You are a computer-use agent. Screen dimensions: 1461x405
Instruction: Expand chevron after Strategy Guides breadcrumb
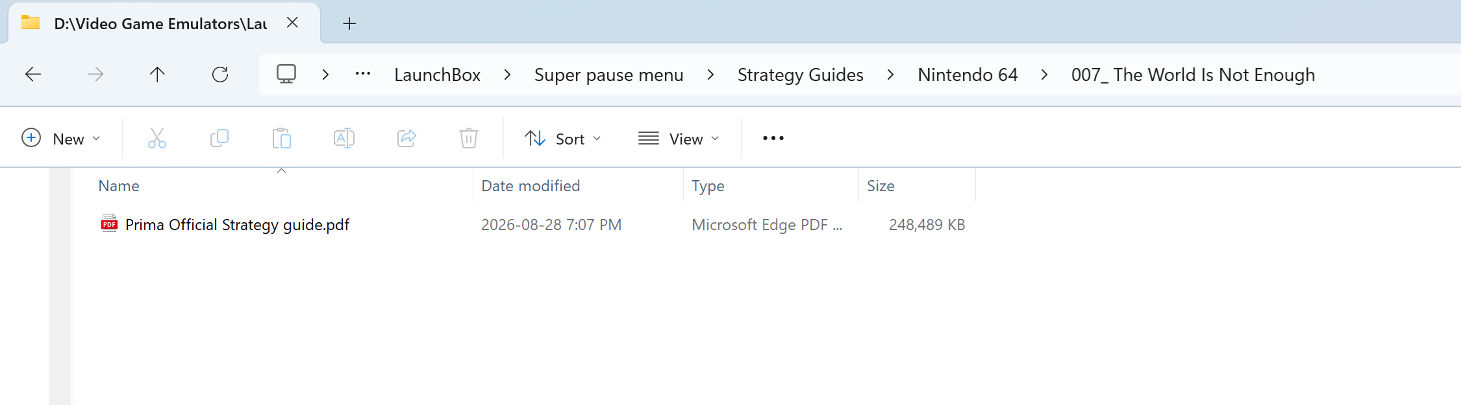click(890, 75)
